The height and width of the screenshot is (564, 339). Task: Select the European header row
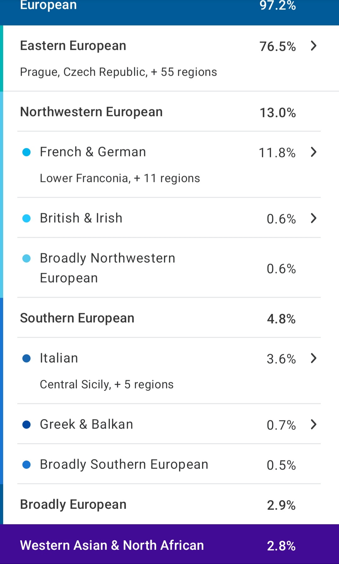(169, 12)
